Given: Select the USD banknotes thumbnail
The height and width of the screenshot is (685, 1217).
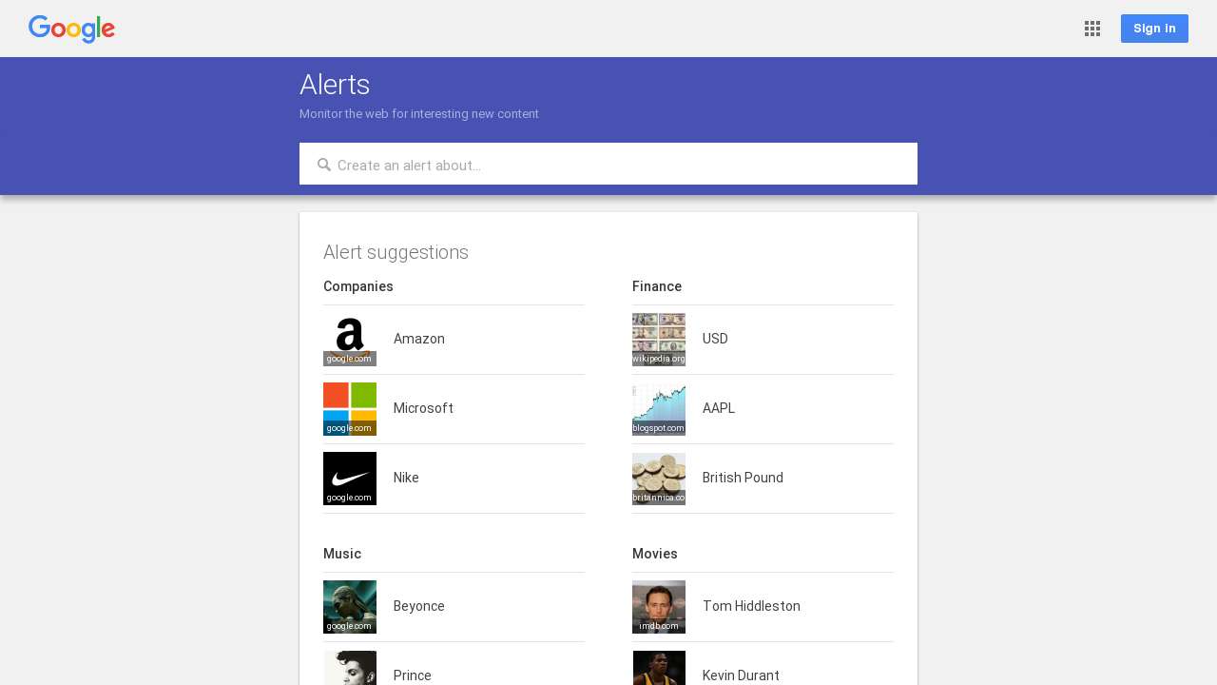Looking at the screenshot, I should coord(659,340).
